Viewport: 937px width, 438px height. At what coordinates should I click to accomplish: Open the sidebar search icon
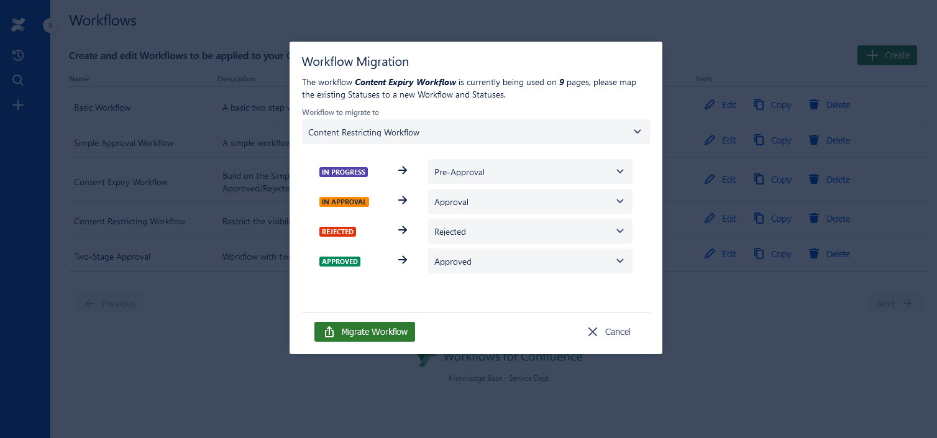click(18, 80)
